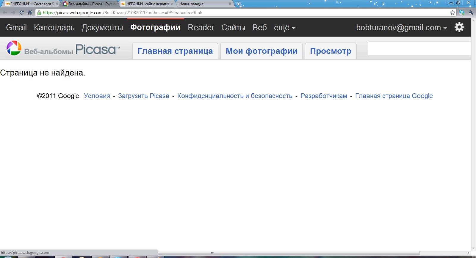Click the green lock icon in address bar

(39, 13)
